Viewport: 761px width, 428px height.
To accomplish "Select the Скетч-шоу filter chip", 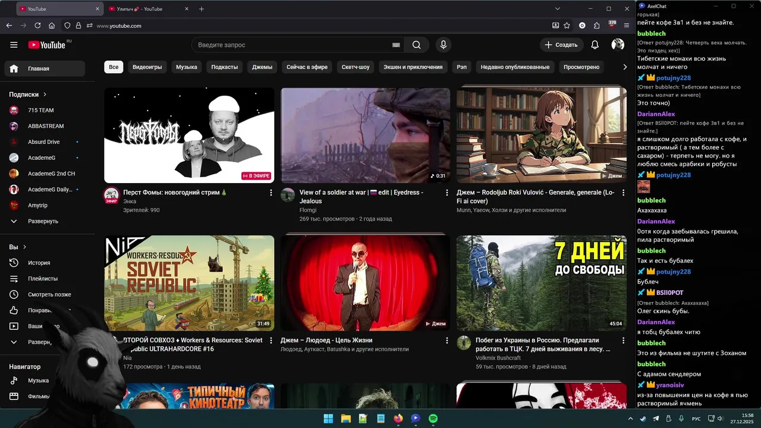I will [356, 67].
